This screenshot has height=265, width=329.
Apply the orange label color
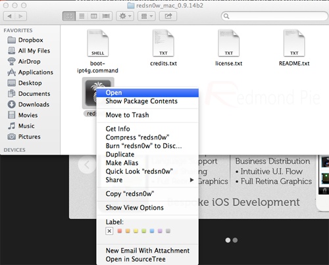coord(128,231)
